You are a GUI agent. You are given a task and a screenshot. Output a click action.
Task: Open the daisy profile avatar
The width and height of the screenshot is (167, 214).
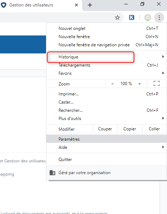pyautogui.click(x=148, y=17)
